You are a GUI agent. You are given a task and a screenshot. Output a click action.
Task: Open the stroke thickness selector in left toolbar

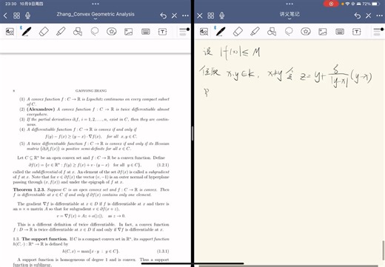click(x=184, y=32)
